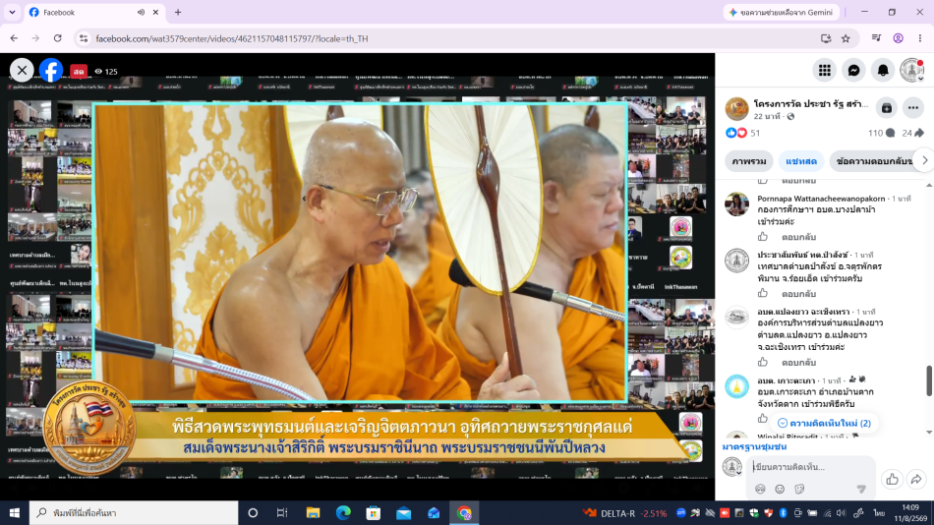
Task: Open the Windows Start menu
Action: pos(15,512)
